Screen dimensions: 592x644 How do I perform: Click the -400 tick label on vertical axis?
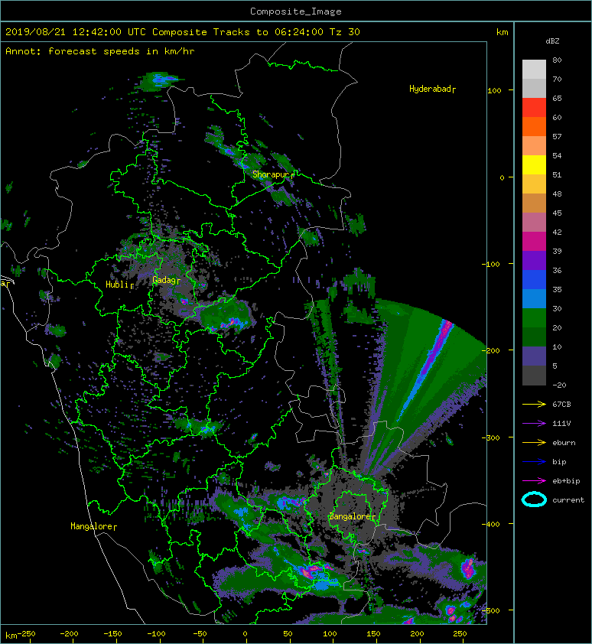click(492, 524)
